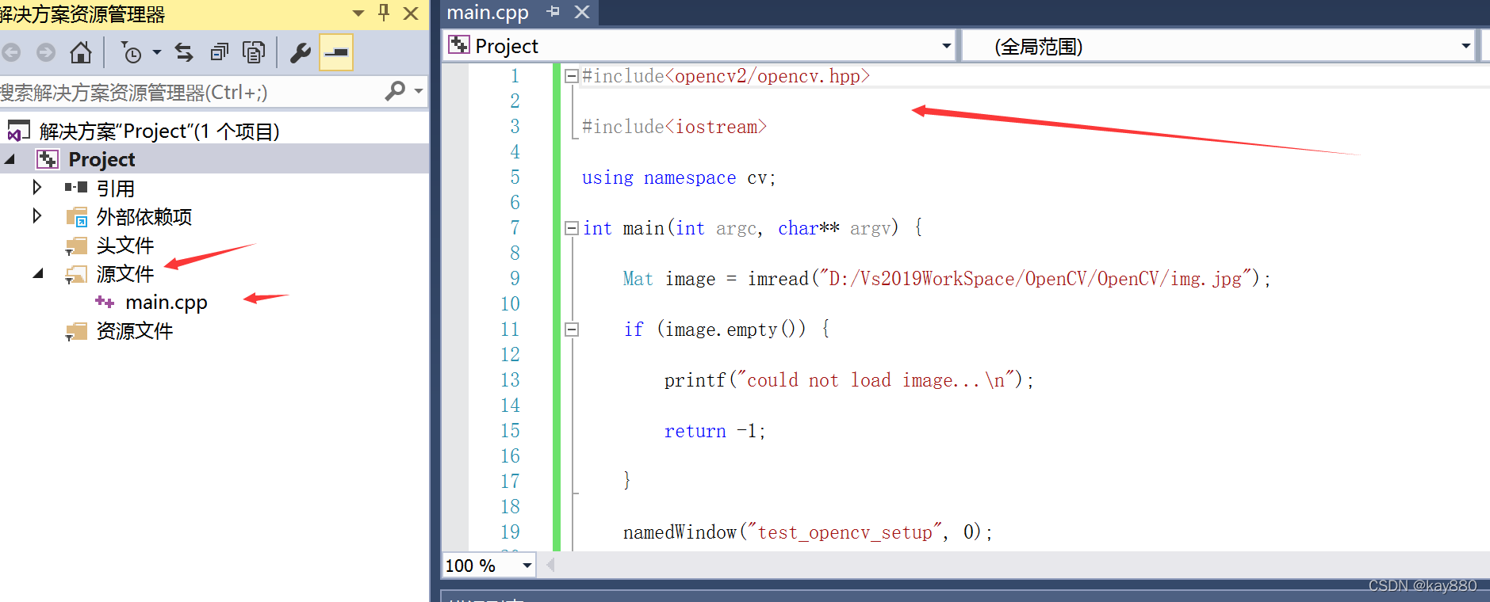
Task: Close the main.cpp editor tab
Action: click(582, 12)
